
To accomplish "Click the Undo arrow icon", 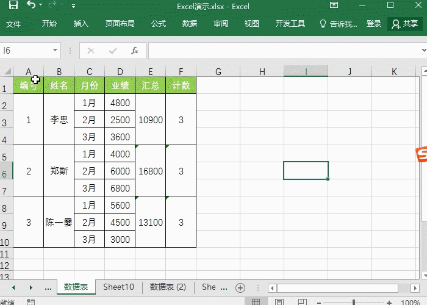I will coord(31,6).
